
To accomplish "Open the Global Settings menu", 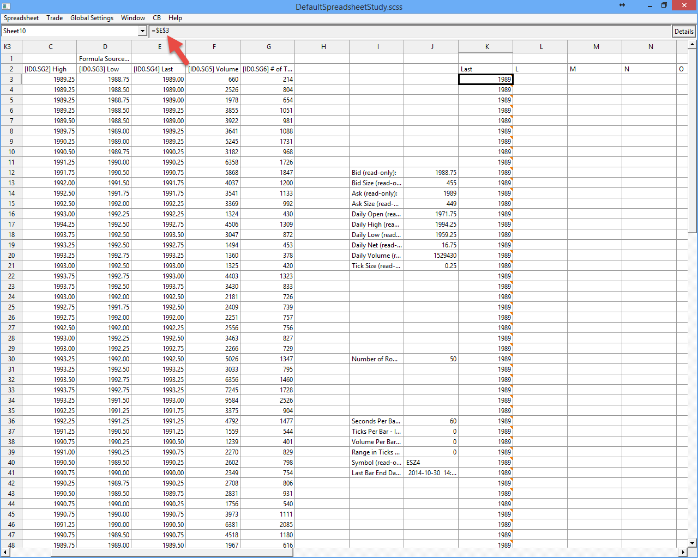I will pos(92,18).
